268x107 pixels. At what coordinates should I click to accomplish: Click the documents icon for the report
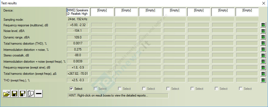[31, 94]
